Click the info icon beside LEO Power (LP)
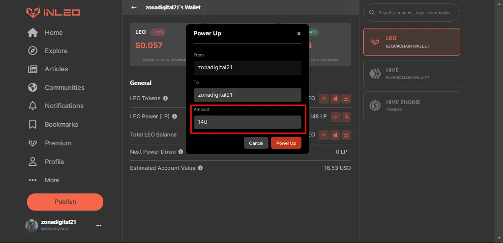This screenshot has height=243, width=503. click(x=175, y=116)
